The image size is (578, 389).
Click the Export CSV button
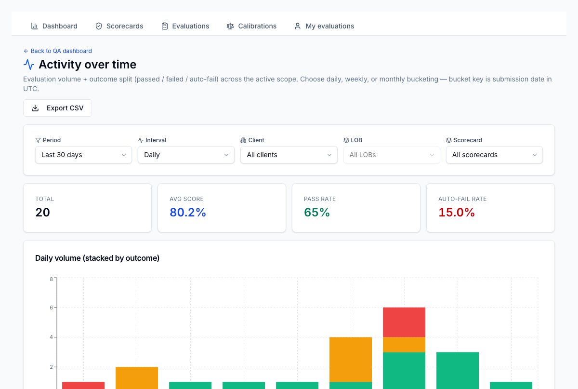(57, 108)
